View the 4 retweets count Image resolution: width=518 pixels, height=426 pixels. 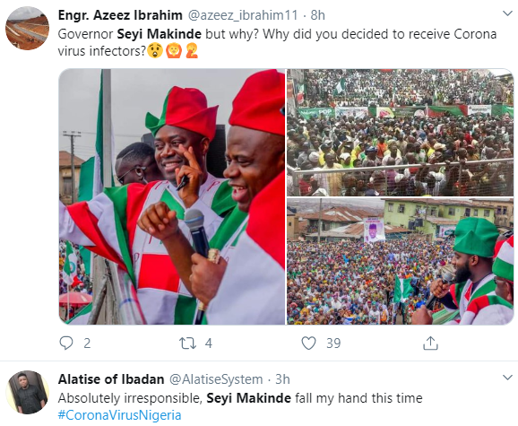[x=208, y=343]
